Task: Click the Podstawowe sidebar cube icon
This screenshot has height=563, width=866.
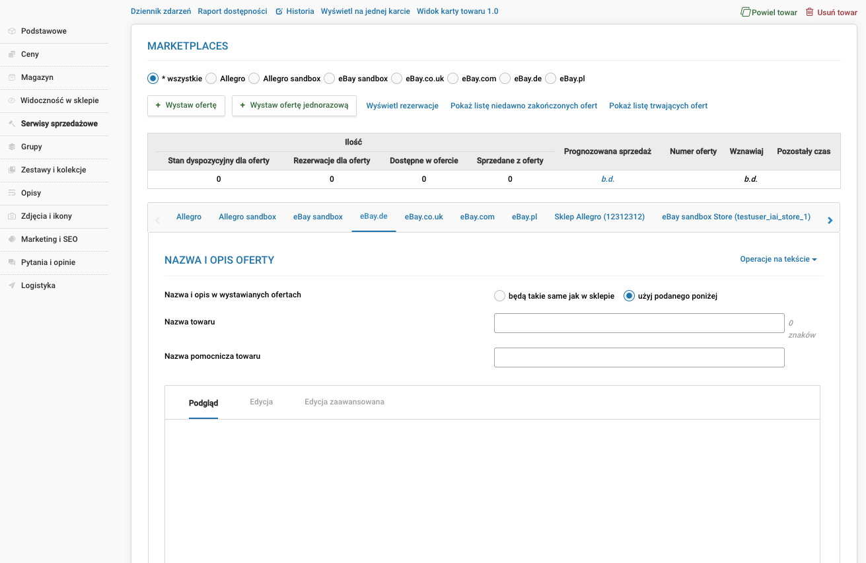Action: pyautogui.click(x=12, y=31)
